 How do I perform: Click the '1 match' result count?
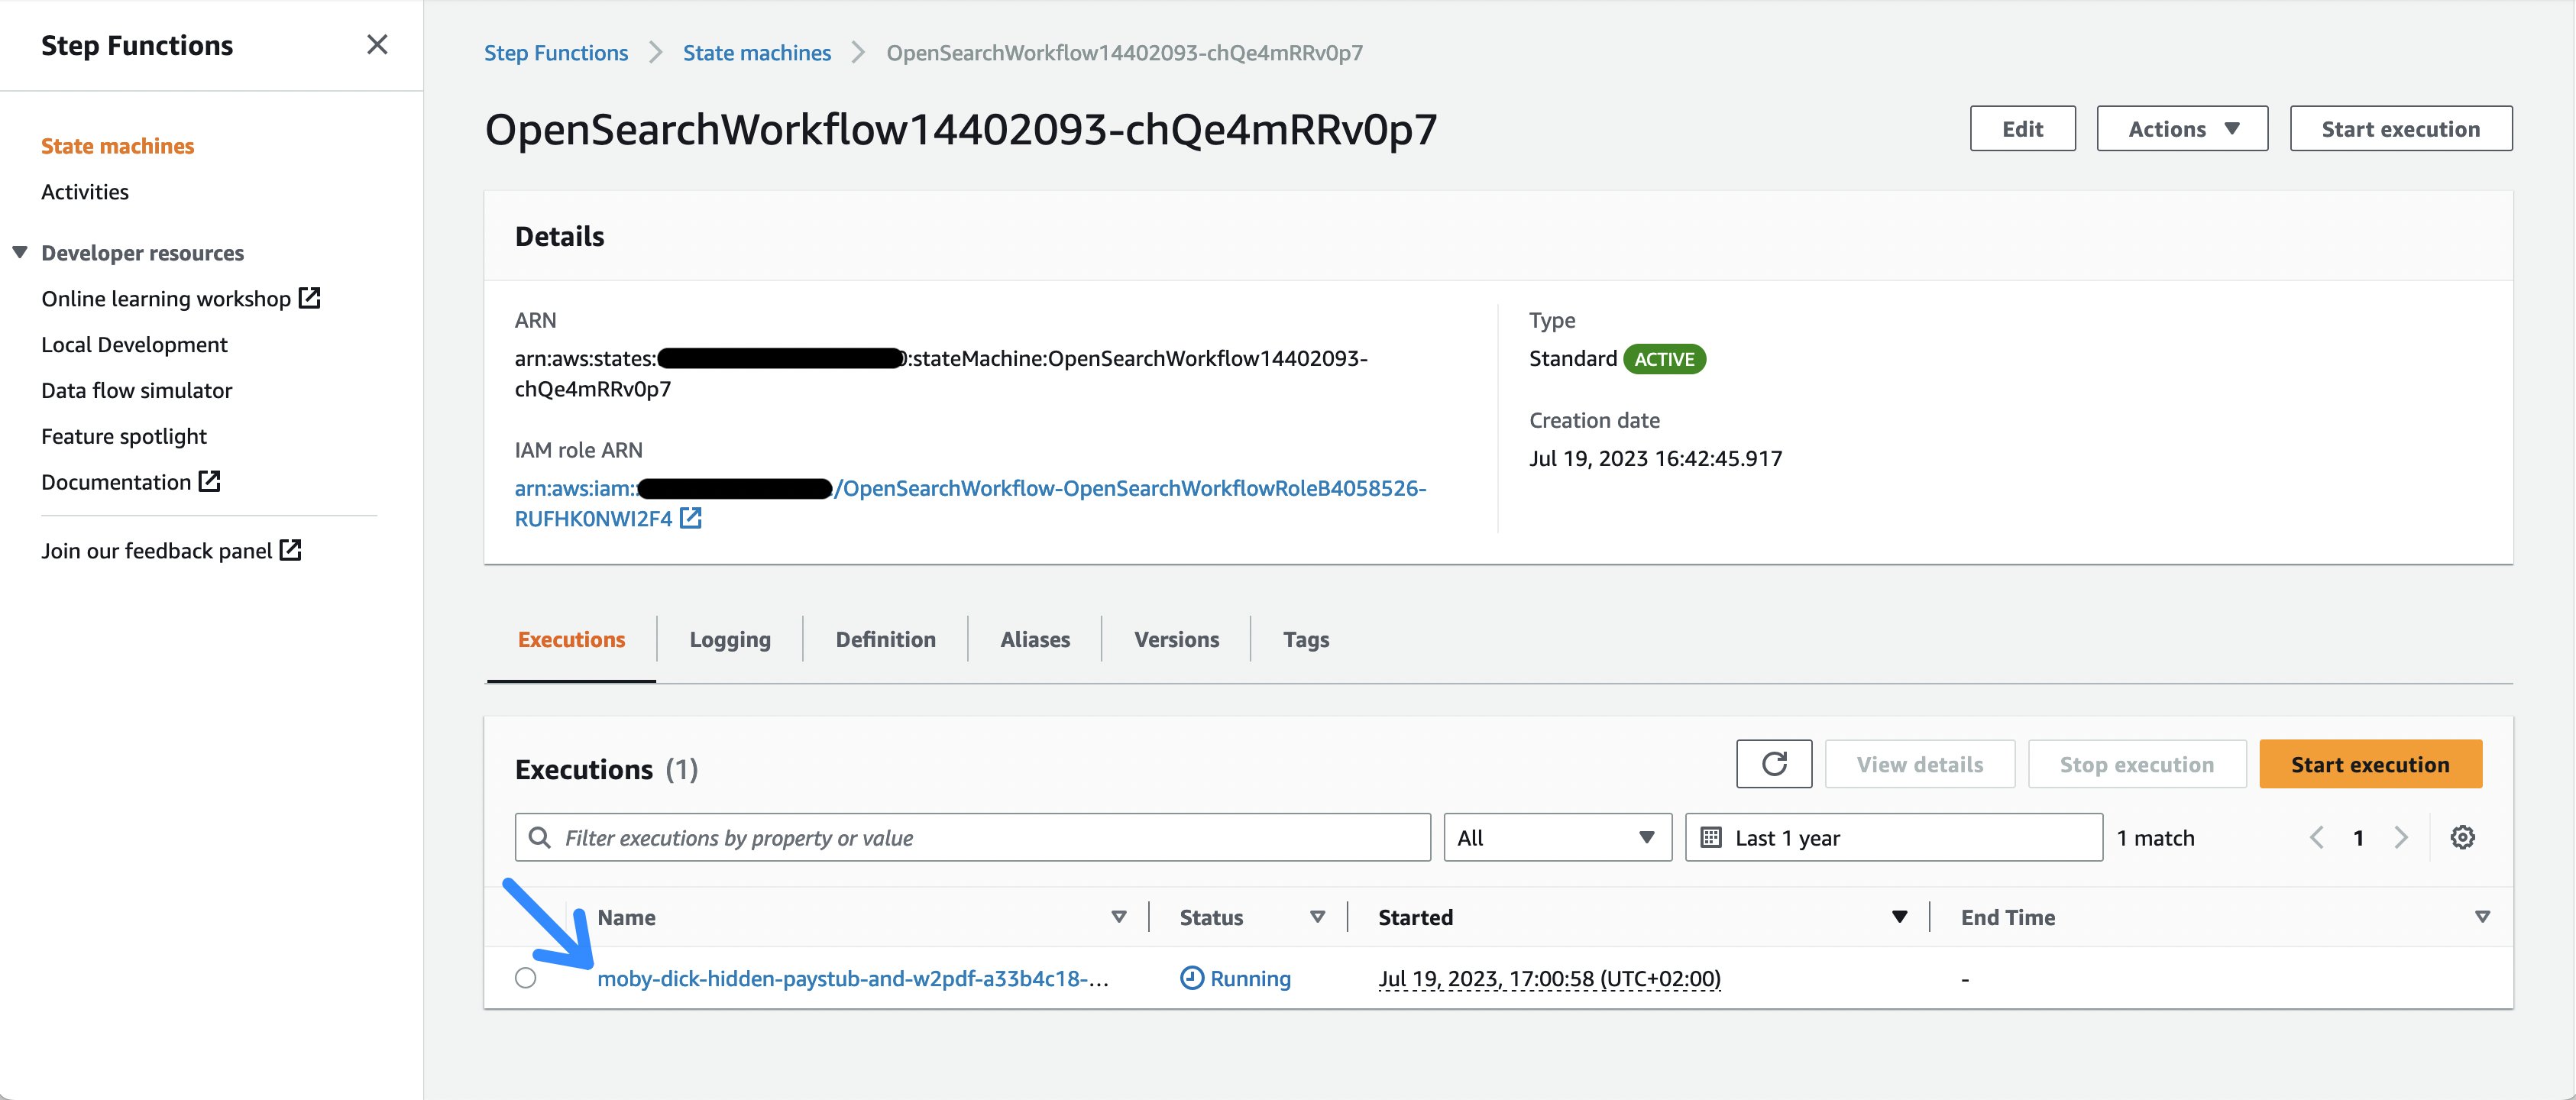pyautogui.click(x=2155, y=838)
